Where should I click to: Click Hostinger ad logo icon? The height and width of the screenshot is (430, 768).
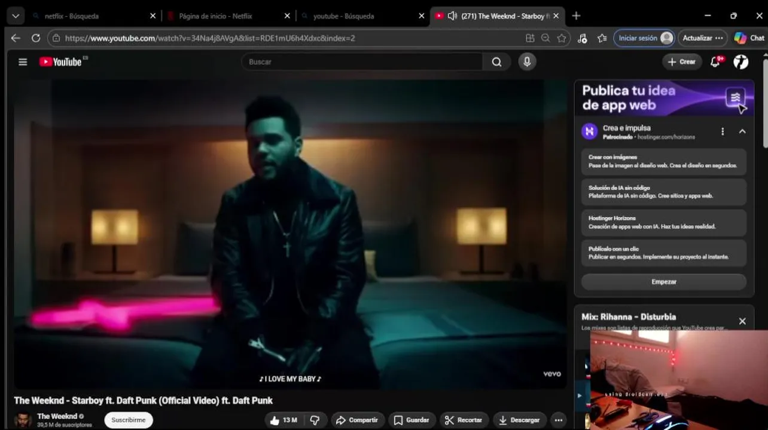coord(590,131)
